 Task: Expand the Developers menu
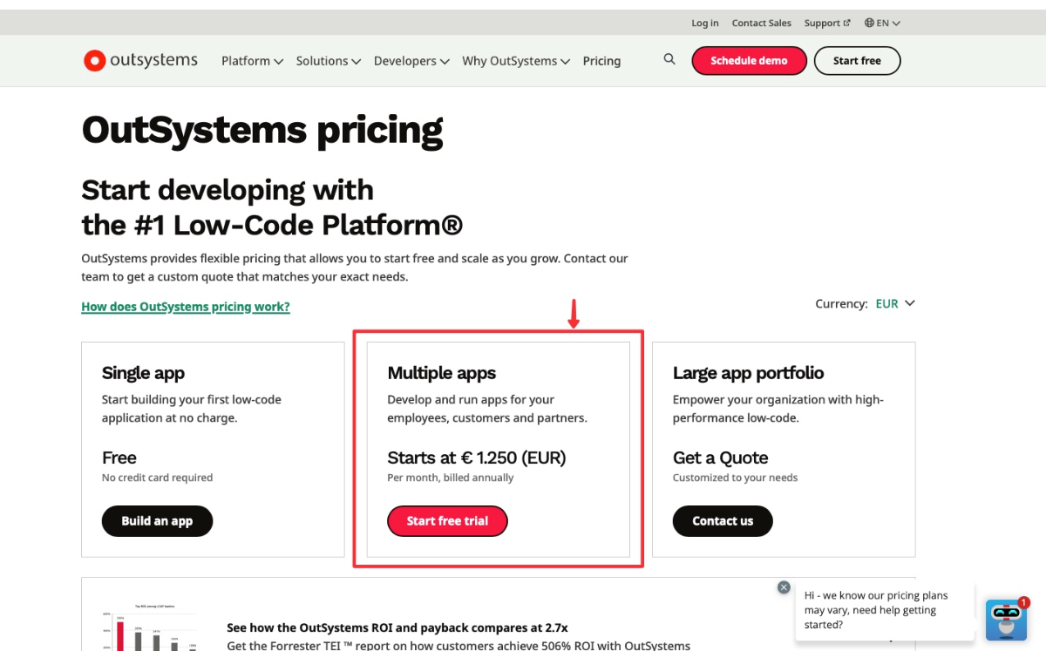[411, 61]
